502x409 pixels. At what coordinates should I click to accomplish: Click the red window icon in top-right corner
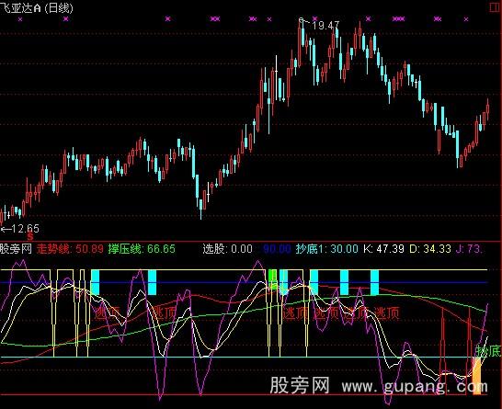[496, 7]
